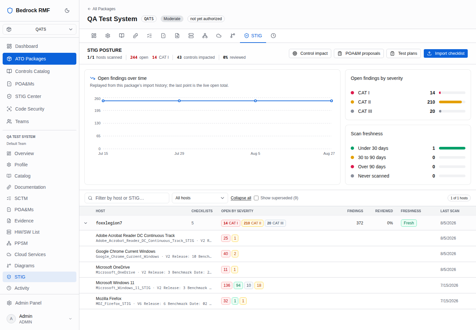Click the Aug 27 data point on chart
Viewport: 476px width, 330px height.
(x=332, y=101)
